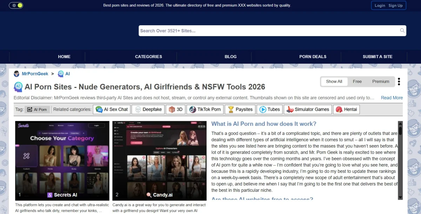Click 'What is AI Porn and how does It work?' heading
Image resolution: width=421 pixels, height=214 pixels.
(264, 124)
